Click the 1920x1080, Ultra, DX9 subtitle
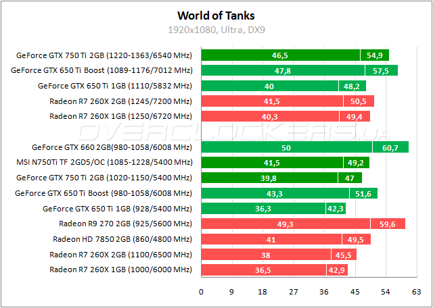 216,30
